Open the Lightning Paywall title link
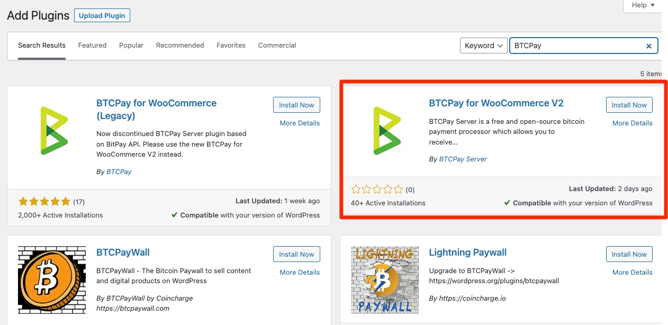 [468, 252]
